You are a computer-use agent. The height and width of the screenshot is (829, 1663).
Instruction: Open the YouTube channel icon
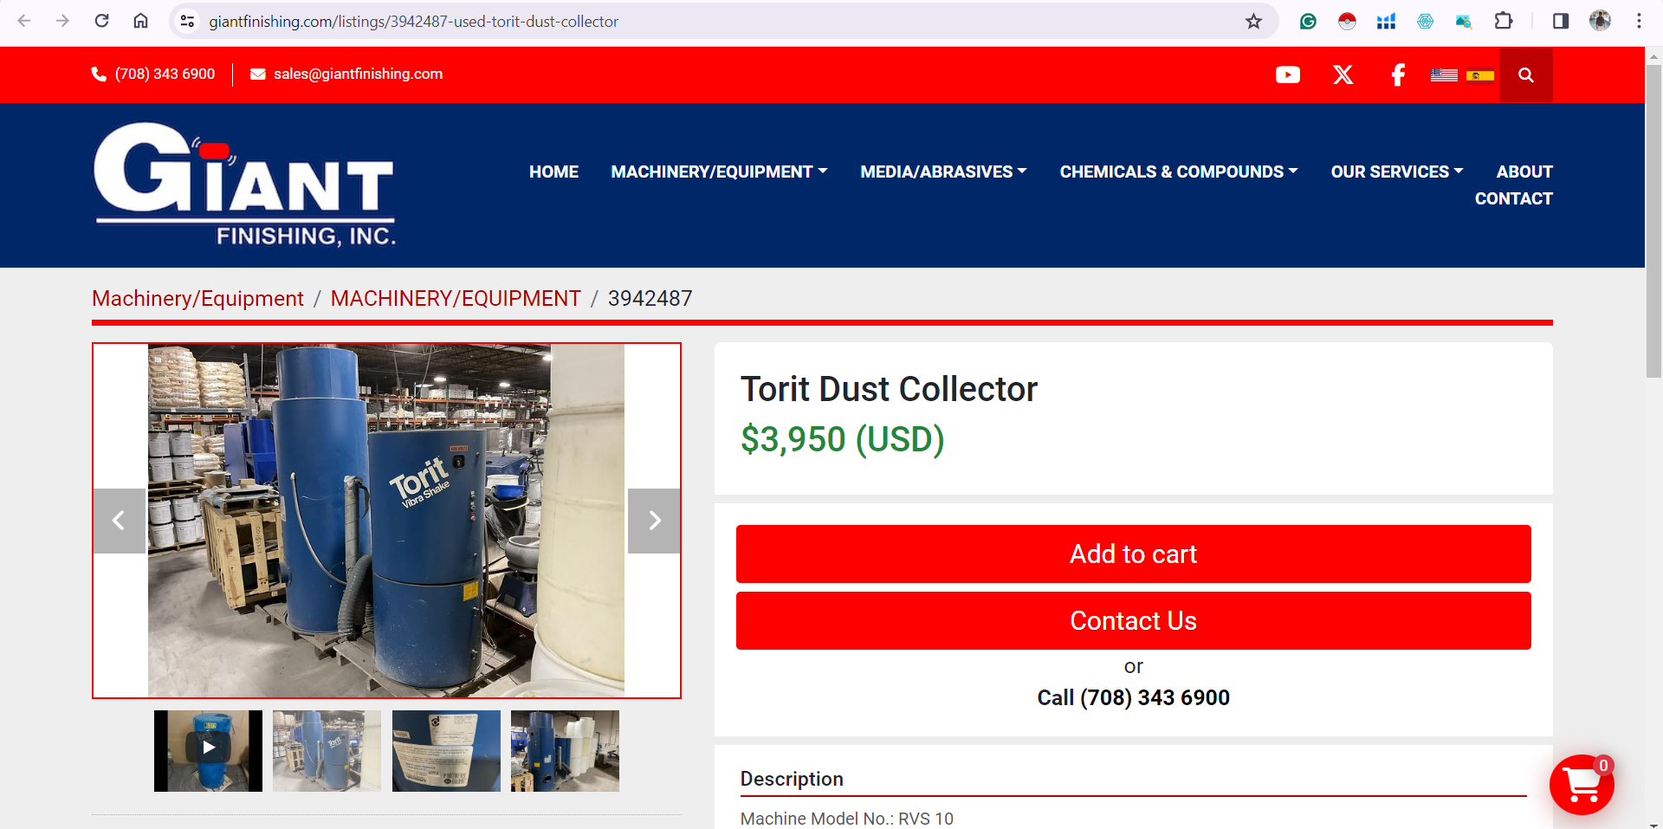(x=1288, y=75)
